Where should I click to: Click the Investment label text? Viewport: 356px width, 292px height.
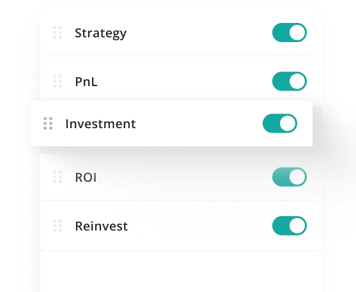[x=100, y=124]
